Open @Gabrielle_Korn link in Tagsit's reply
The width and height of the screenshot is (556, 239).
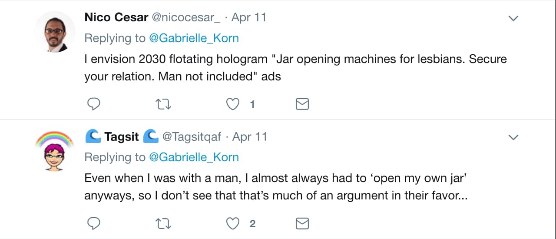pos(194,157)
